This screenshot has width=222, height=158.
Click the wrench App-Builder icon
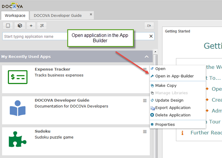152,76
